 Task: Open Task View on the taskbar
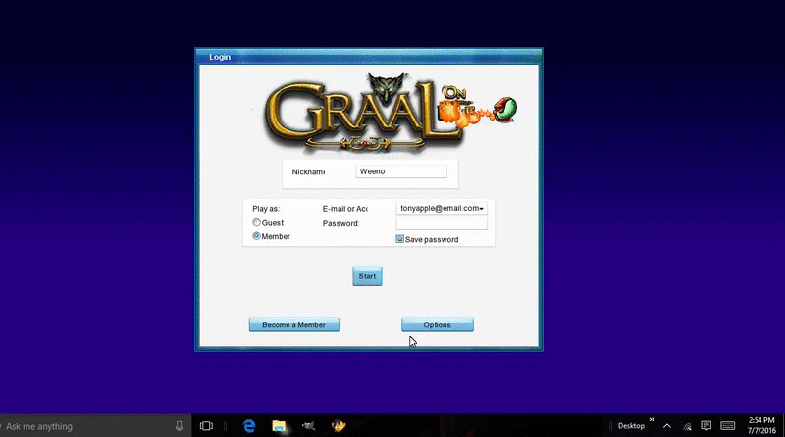click(x=206, y=426)
